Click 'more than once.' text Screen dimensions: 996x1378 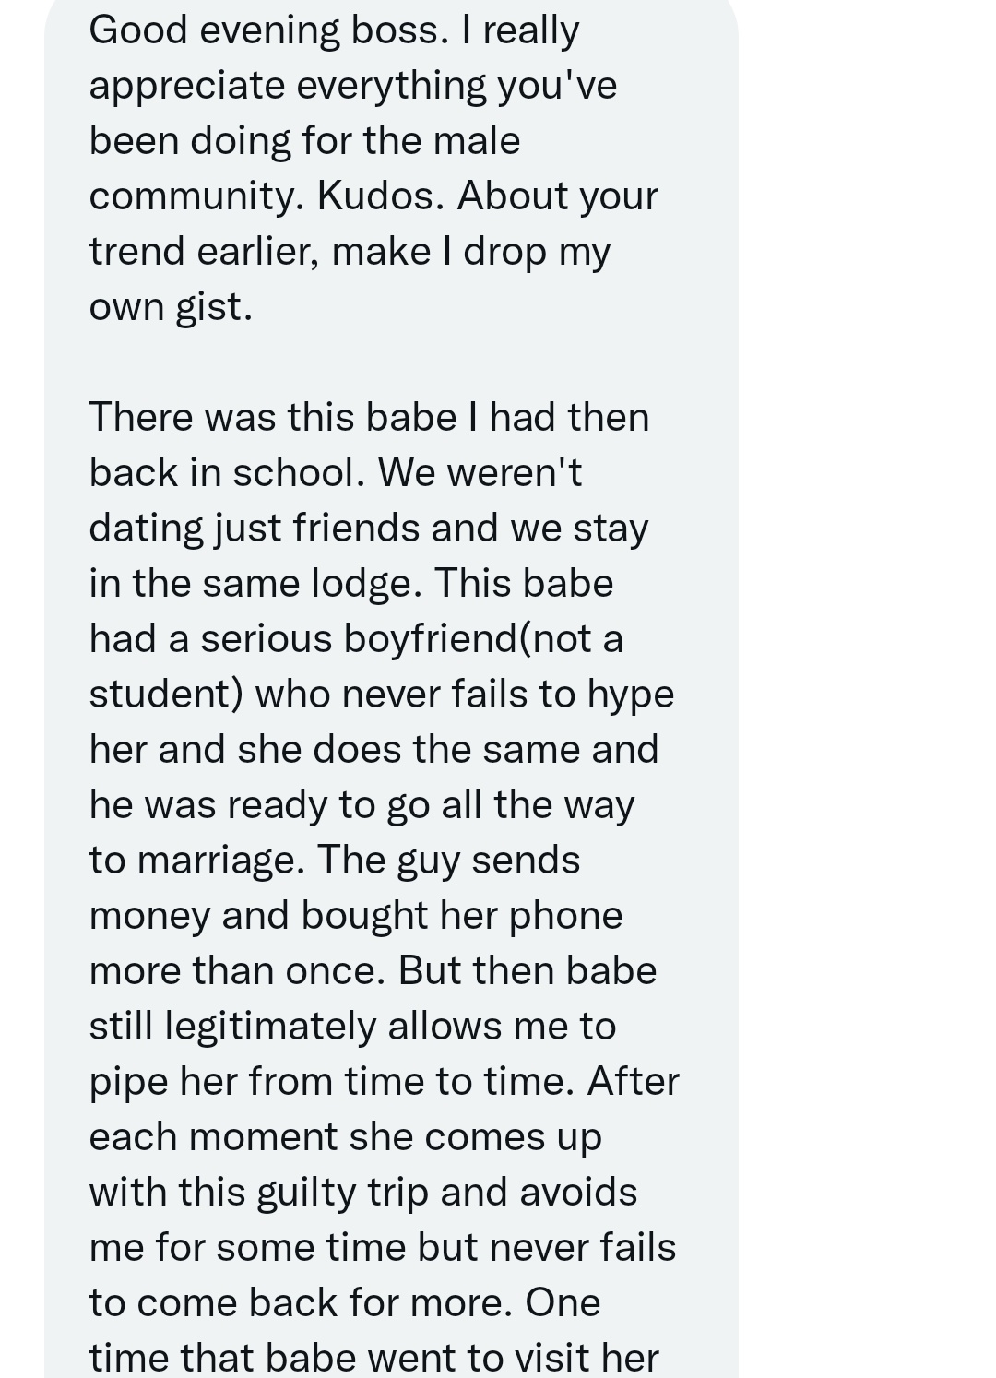pos(237,970)
